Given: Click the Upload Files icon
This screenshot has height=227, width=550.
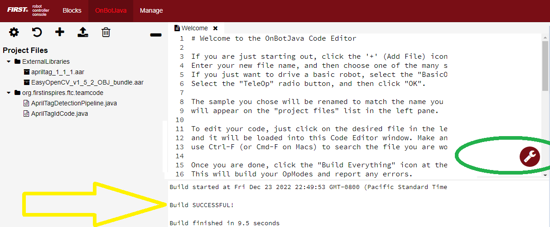Looking at the screenshot, I should coord(83,32).
